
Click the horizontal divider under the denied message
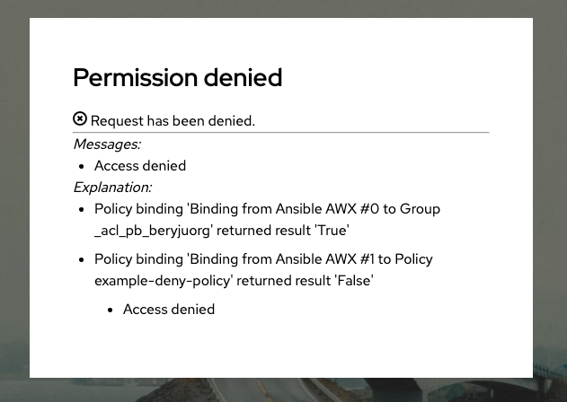pos(281,133)
